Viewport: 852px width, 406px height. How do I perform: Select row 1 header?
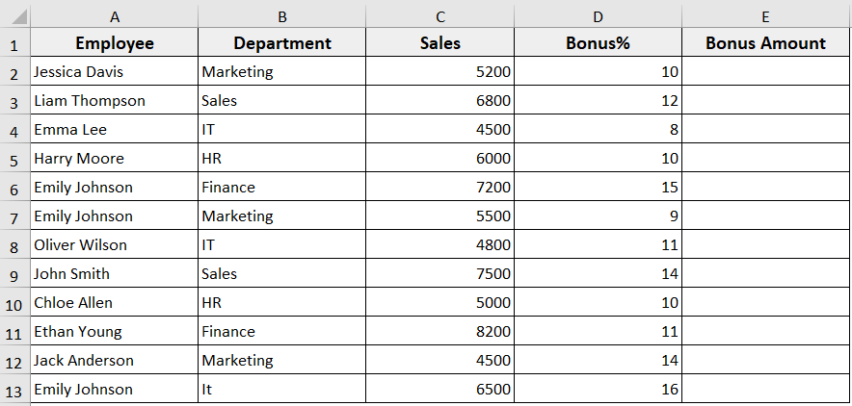(15, 43)
